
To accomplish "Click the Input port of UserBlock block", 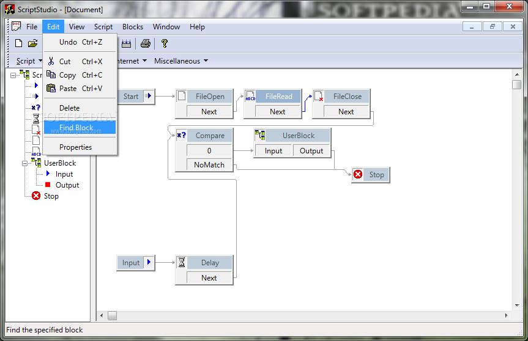I will coord(273,151).
